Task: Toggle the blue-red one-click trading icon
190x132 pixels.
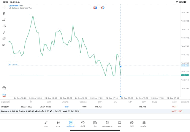Action: click(x=95, y=8)
